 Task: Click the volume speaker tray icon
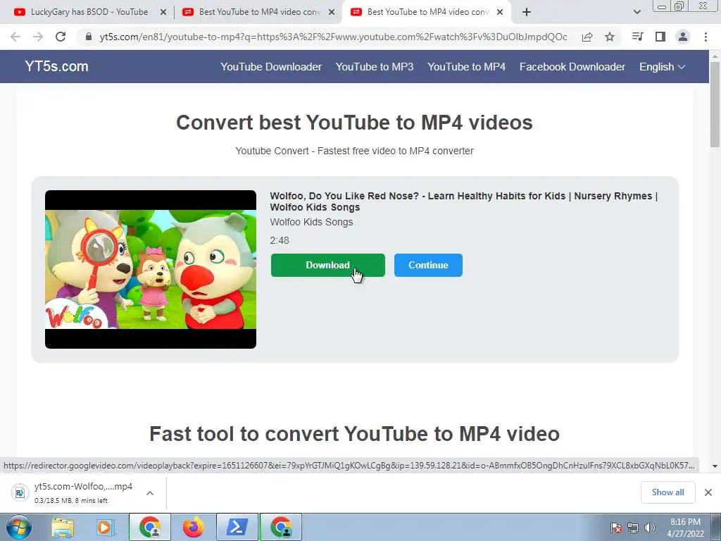pos(650,528)
